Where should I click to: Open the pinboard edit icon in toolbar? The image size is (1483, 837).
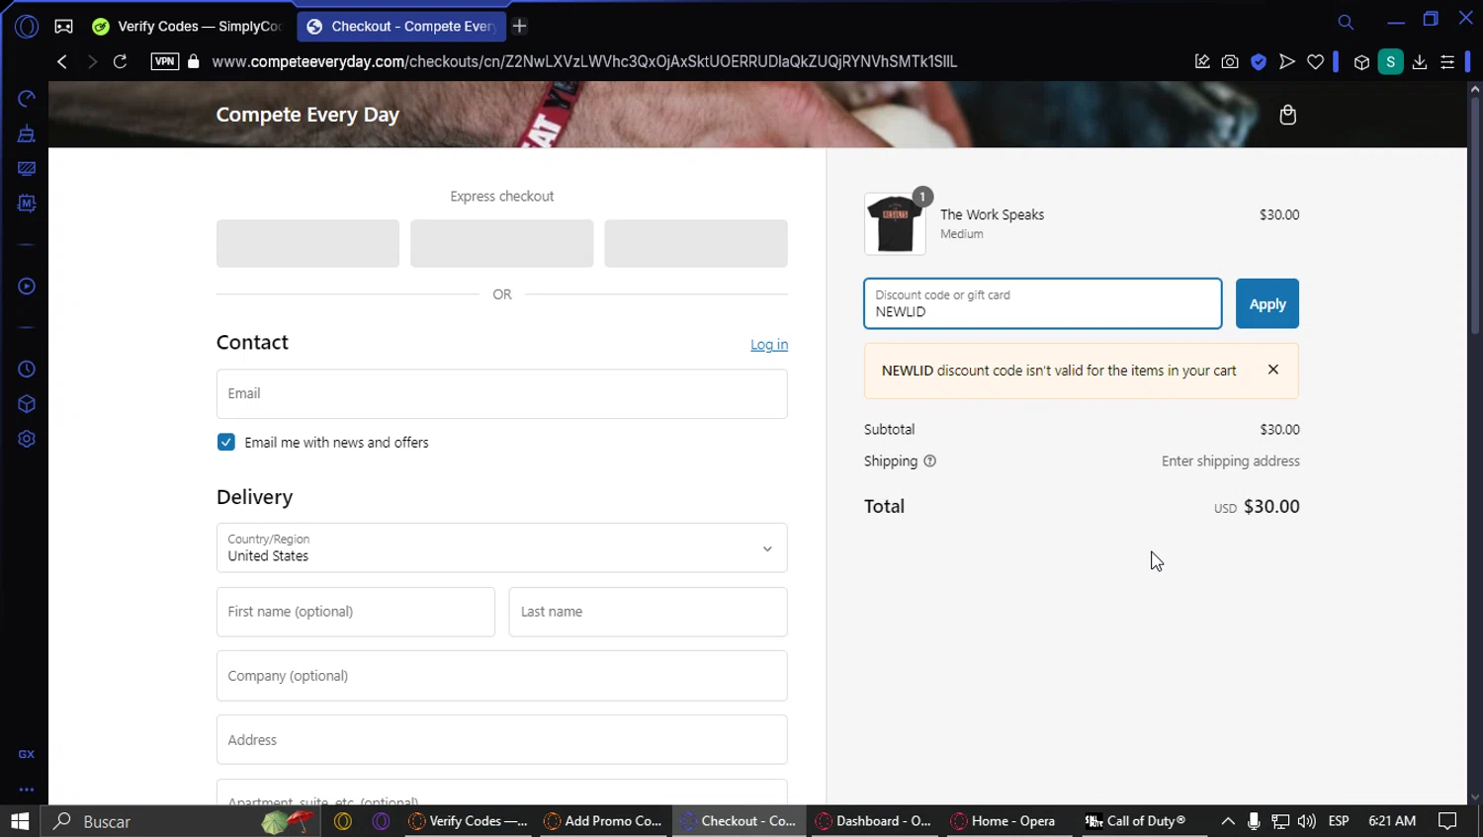point(1202,61)
